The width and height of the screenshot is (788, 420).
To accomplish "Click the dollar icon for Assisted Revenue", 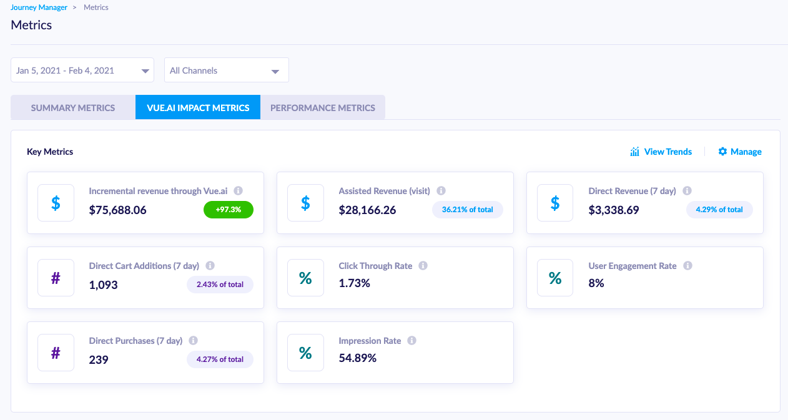I will pyautogui.click(x=305, y=203).
